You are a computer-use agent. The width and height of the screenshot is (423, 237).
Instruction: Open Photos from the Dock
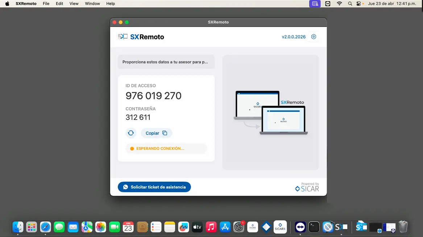101,227
